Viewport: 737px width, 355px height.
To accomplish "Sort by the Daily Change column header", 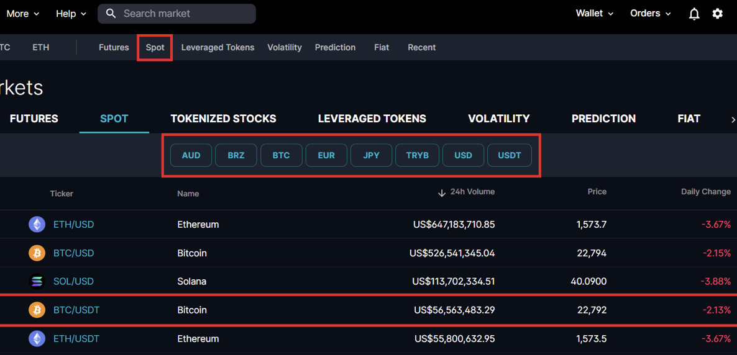I will tap(706, 192).
